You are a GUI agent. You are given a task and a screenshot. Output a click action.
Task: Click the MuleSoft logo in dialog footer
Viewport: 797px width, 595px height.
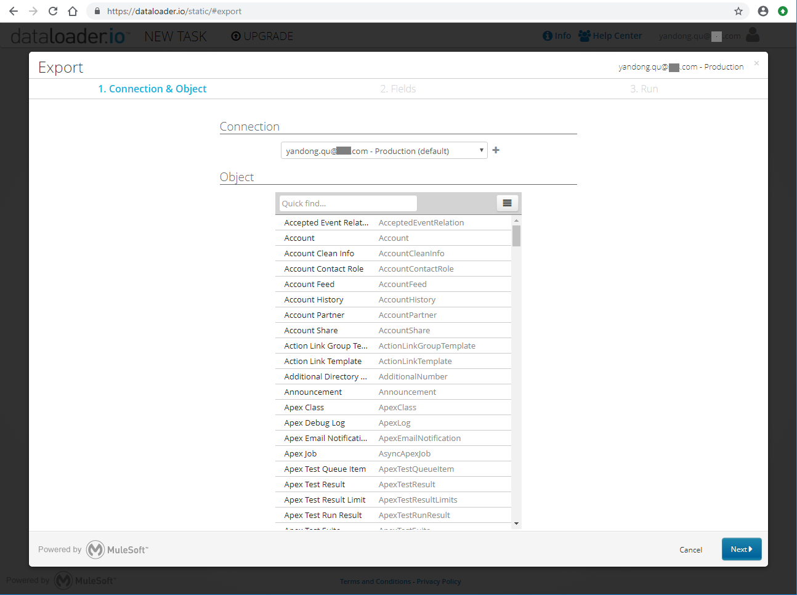click(117, 549)
